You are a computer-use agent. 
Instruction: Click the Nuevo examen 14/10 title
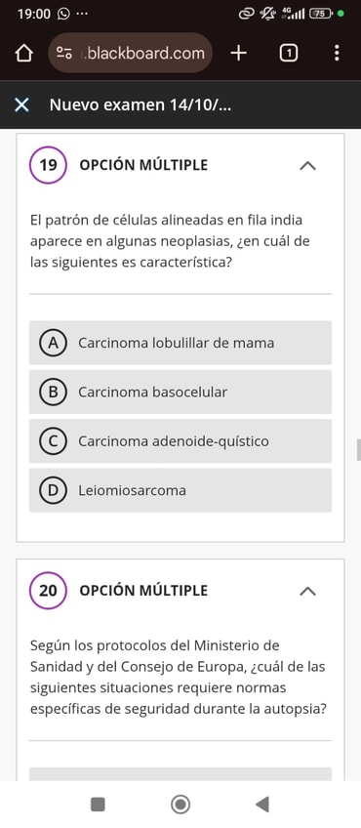coord(140,105)
